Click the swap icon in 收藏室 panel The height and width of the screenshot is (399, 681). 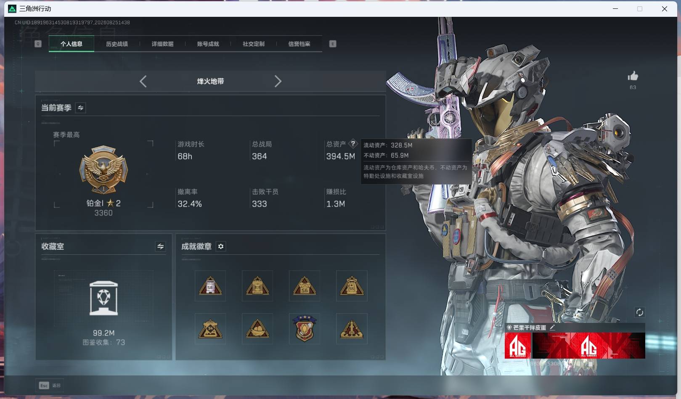point(160,246)
